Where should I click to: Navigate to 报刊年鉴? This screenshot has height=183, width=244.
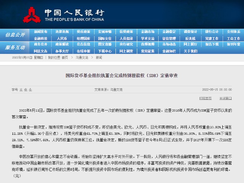coord(233,44)
